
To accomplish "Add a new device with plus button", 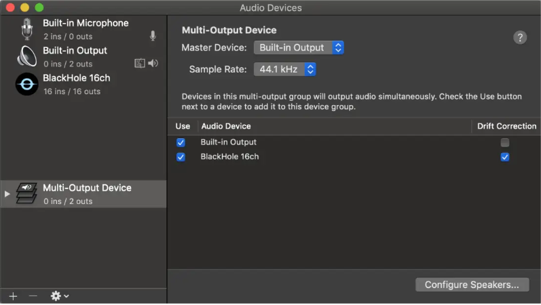I will click(x=14, y=296).
